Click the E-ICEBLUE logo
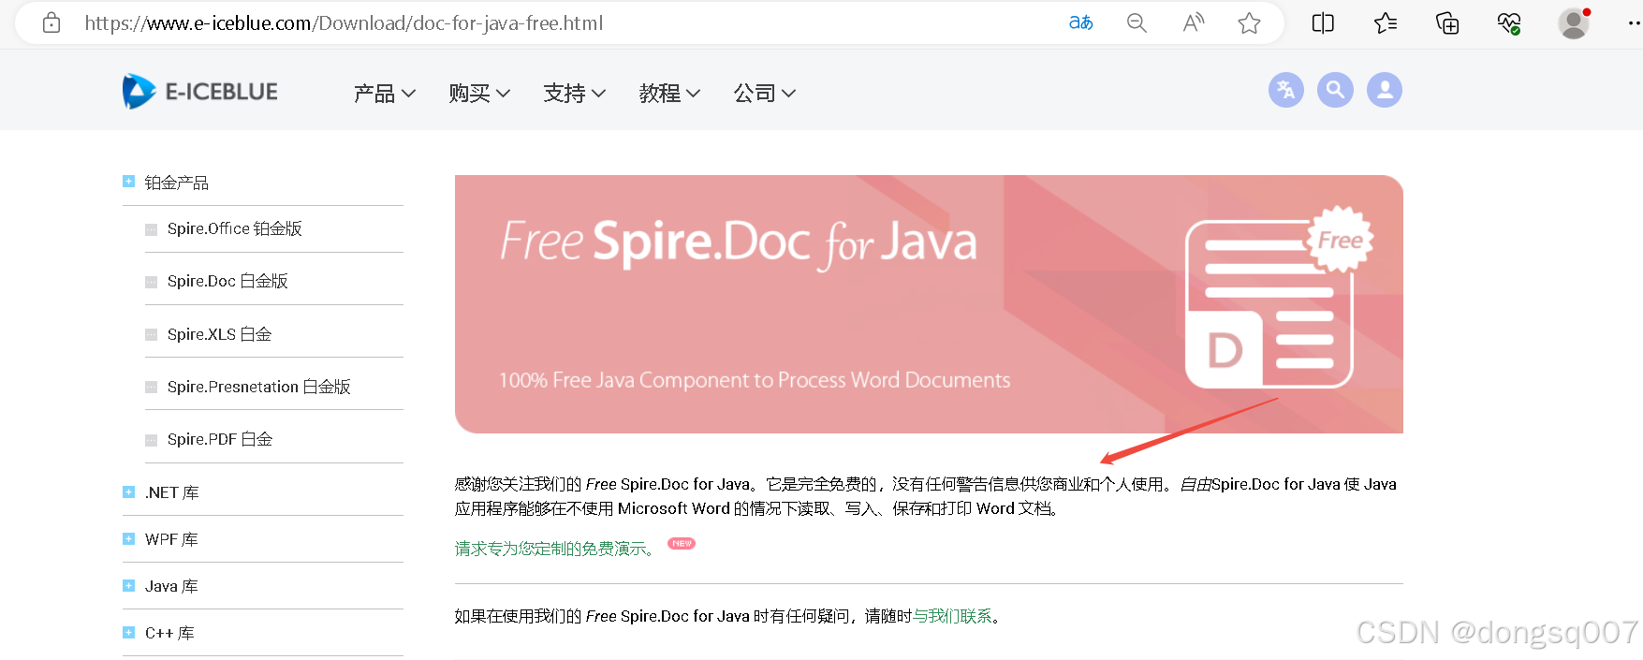The height and width of the screenshot is (660, 1643). point(200,92)
